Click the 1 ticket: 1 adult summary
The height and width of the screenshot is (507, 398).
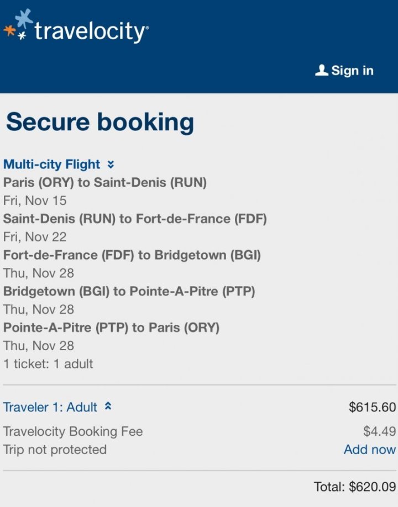[48, 364]
